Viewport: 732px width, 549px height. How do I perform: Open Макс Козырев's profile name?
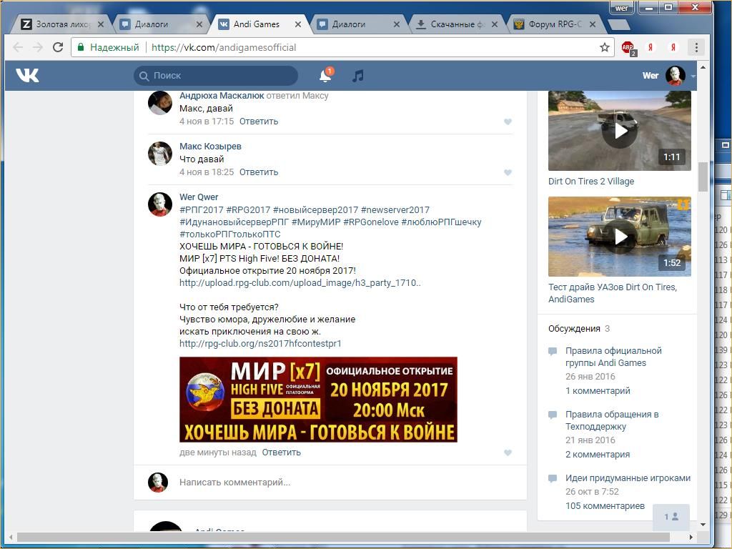coord(211,147)
